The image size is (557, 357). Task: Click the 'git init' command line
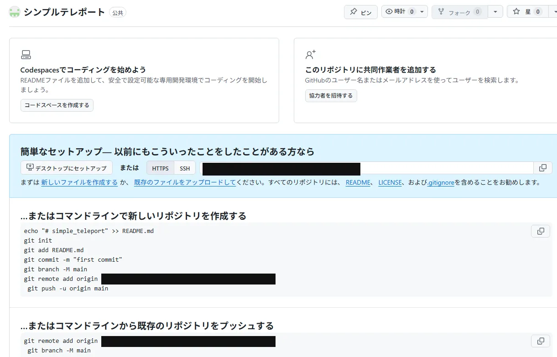pyautogui.click(x=38, y=240)
